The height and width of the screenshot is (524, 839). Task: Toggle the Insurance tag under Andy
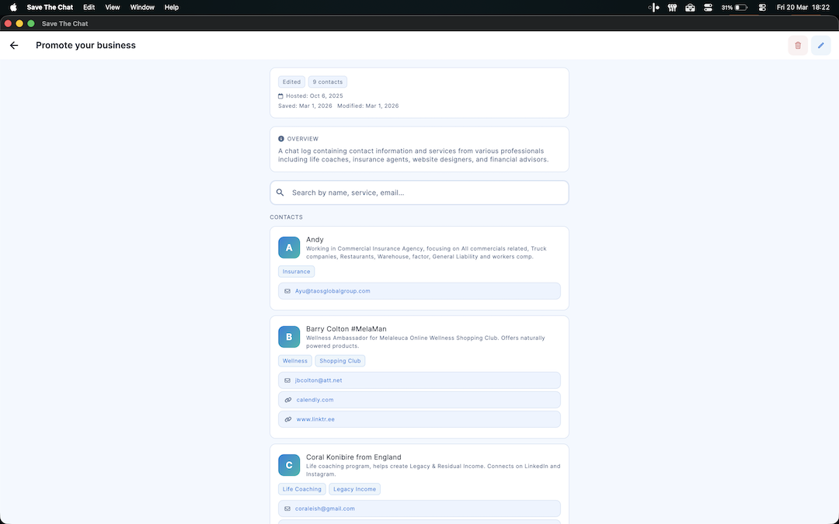296,271
